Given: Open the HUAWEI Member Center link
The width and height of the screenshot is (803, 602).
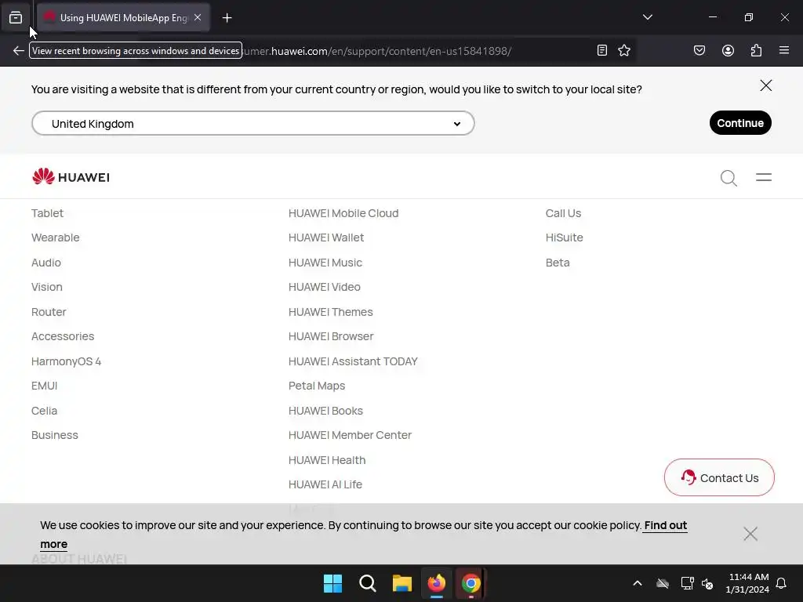Looking at the screenshot, I should [350, 435].
